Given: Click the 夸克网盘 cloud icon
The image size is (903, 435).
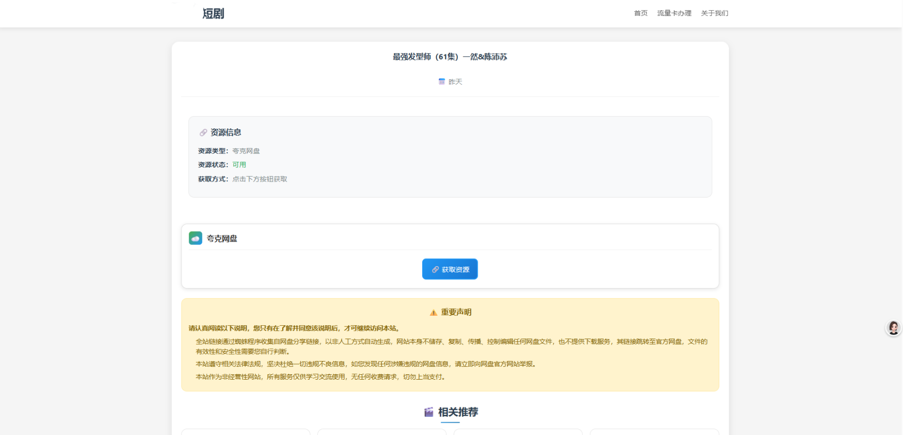Looking at the screenshot, I should (x=195, y=238).
